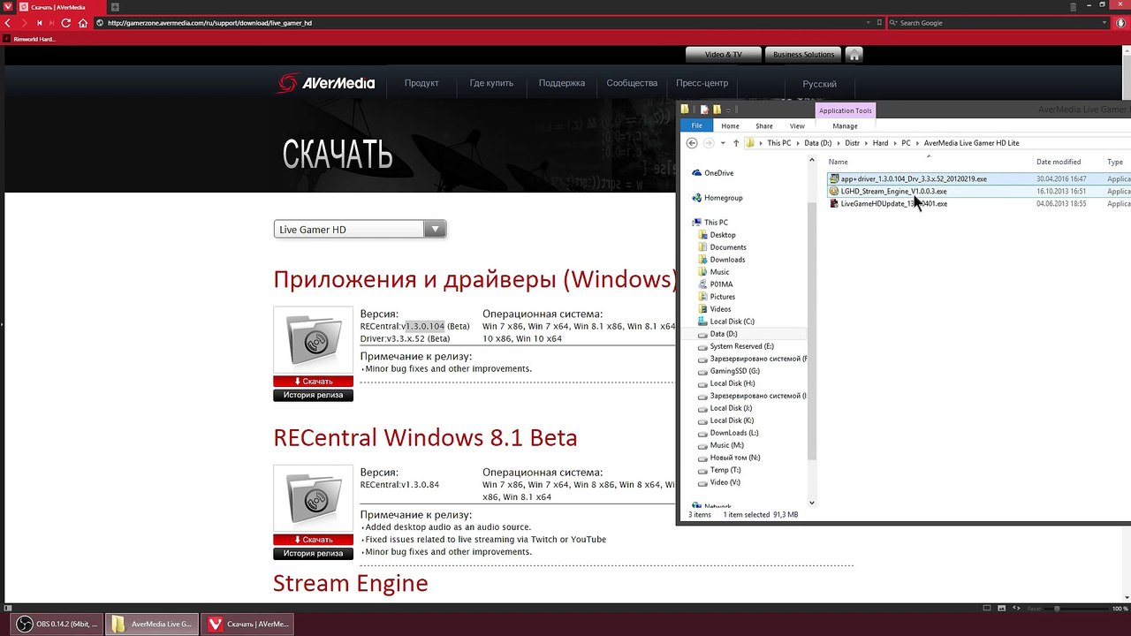Navigate to Data (D:) in breadcrumb
Image resolution: width=1131 pixels, height=636 pixels.
(x=818, y=143)
